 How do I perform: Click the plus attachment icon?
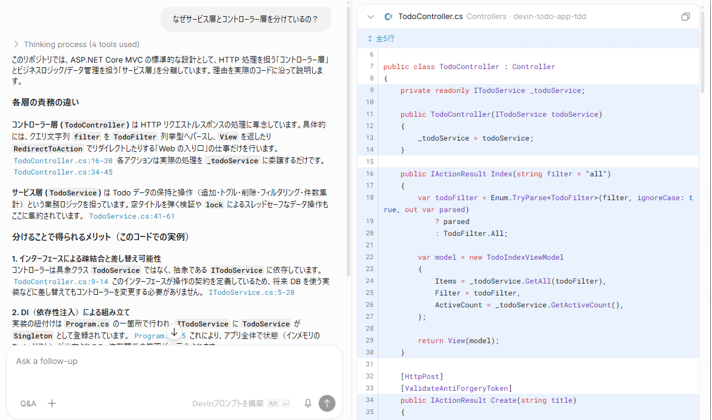[x=52, y=403]
